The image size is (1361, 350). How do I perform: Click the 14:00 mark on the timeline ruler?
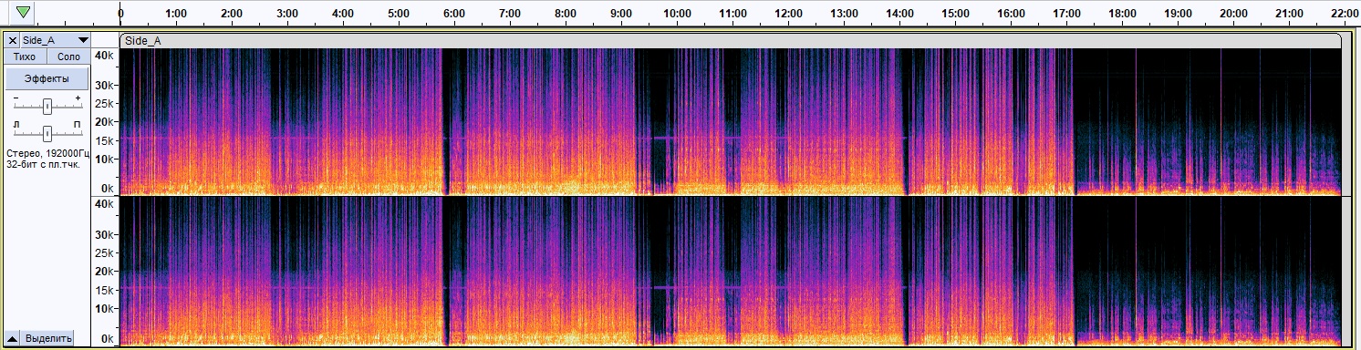pos(899,15)
